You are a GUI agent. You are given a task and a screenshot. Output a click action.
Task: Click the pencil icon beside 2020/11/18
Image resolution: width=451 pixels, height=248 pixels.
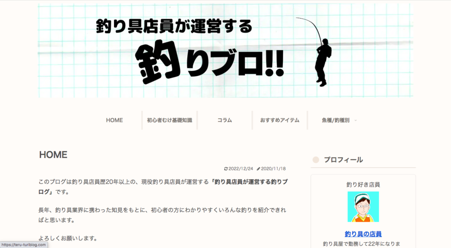tap(259, 169)
